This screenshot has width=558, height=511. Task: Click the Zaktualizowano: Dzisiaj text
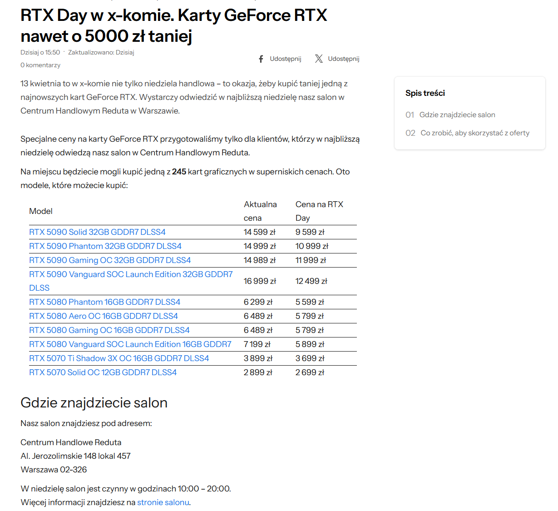pyautogui.click(x=101, y=52)
